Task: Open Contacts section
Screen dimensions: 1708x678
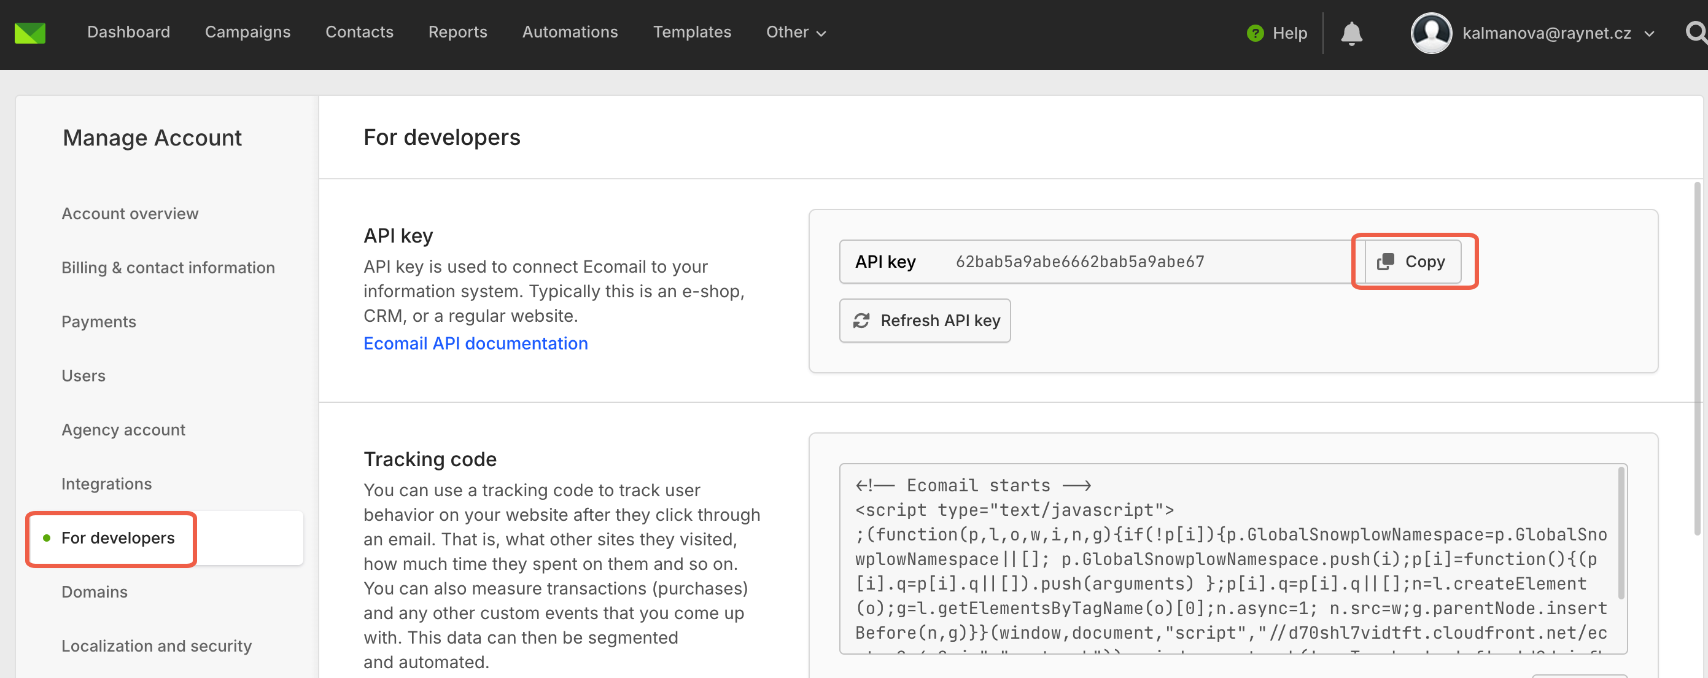Action: (x=359, y=32)
